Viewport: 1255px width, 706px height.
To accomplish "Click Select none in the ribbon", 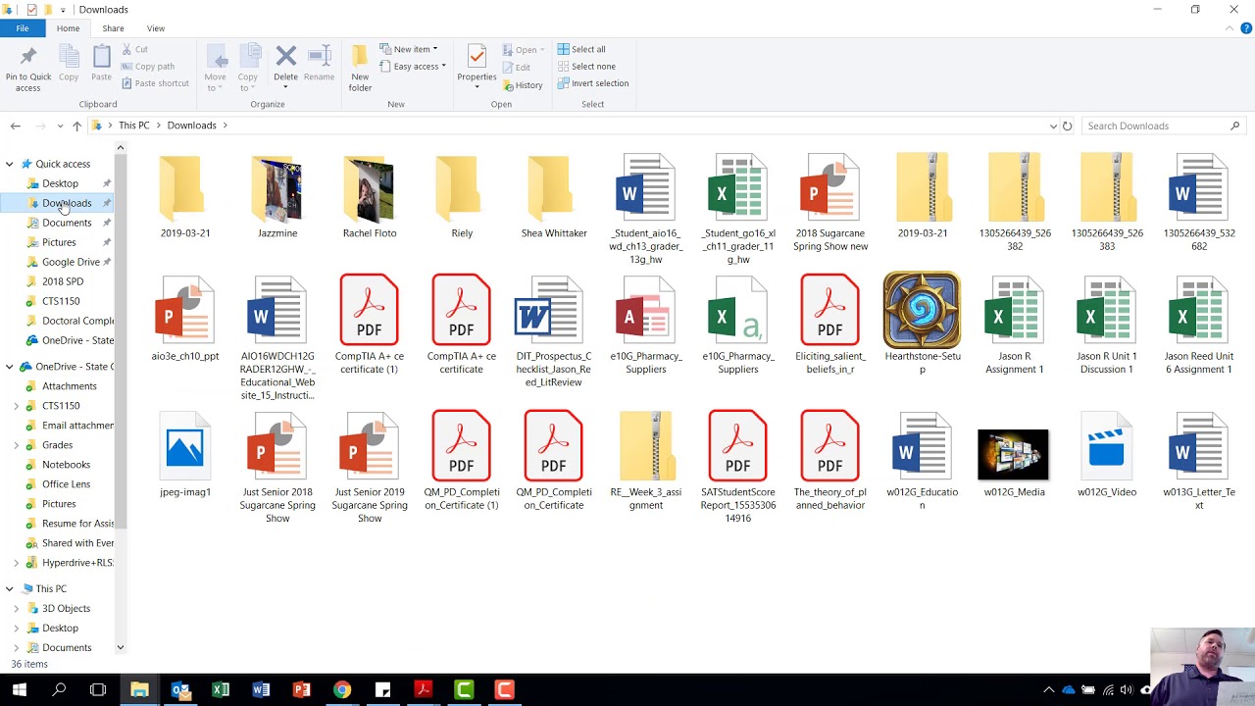I will point(585,67).
